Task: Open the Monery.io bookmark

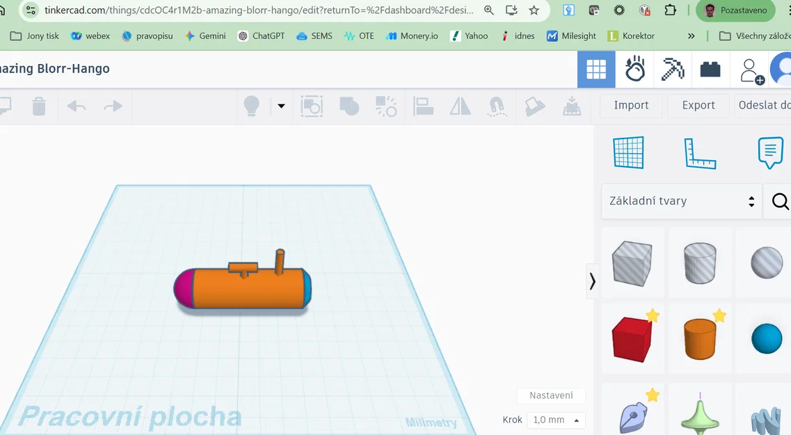Action: [x=412, y=35]
